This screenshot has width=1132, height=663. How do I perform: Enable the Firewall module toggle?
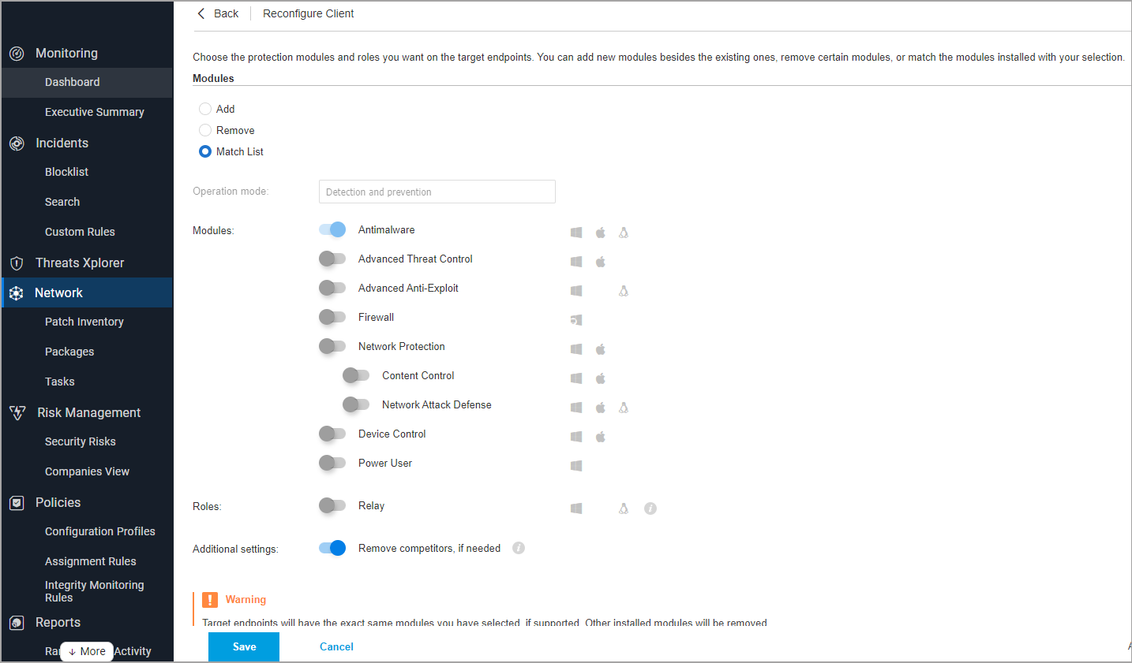click(332, 317)
